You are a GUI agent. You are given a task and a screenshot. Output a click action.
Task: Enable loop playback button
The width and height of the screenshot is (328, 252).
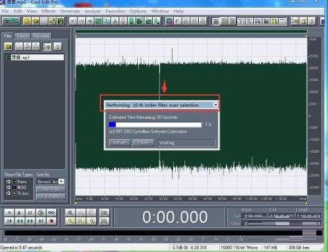[51, 213]
